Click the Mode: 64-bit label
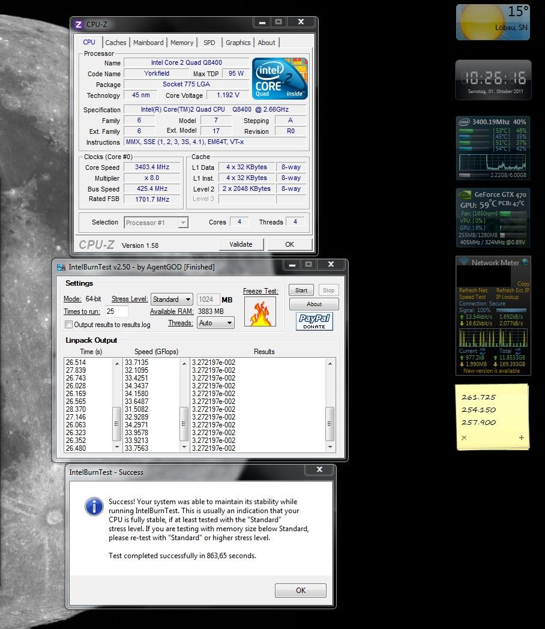545x629 pixels. point(82,299)
